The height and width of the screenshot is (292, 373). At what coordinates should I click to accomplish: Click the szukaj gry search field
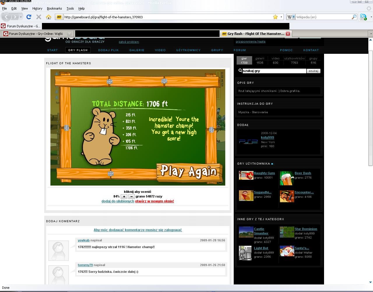274,71
